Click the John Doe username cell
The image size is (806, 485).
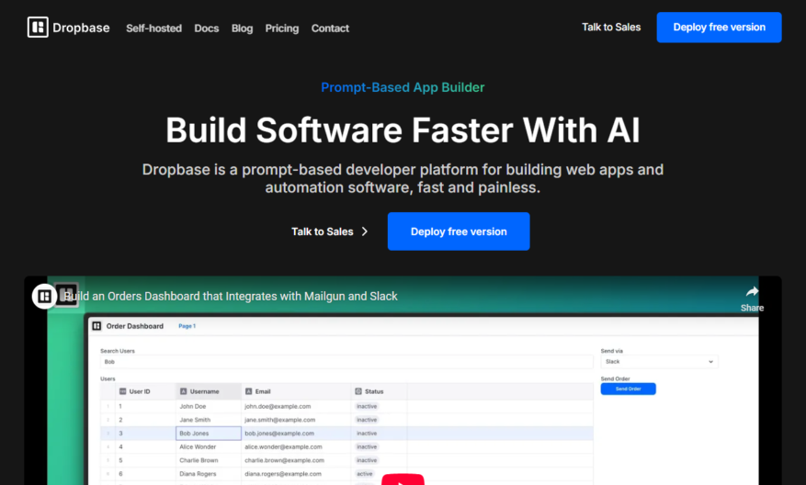(209, 406)
